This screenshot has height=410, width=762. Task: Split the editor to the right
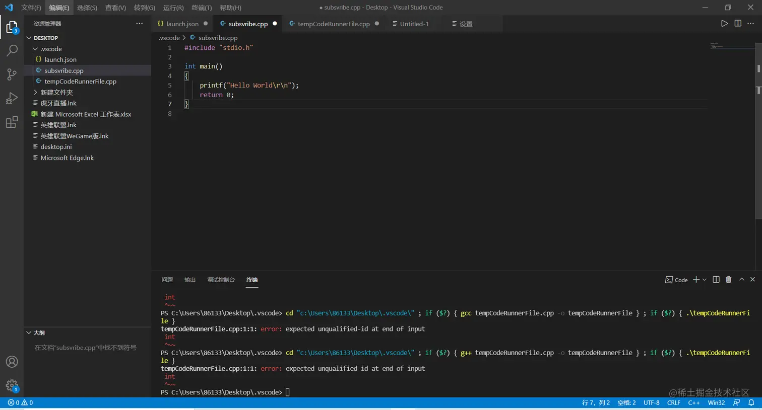pos(738,24)
